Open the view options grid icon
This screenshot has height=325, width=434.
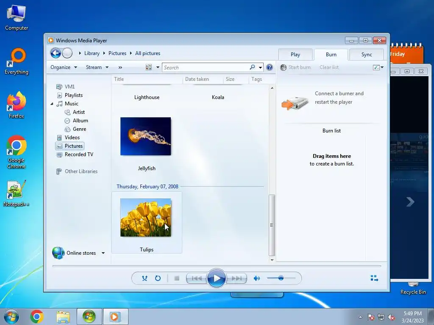tap(149, 67)
